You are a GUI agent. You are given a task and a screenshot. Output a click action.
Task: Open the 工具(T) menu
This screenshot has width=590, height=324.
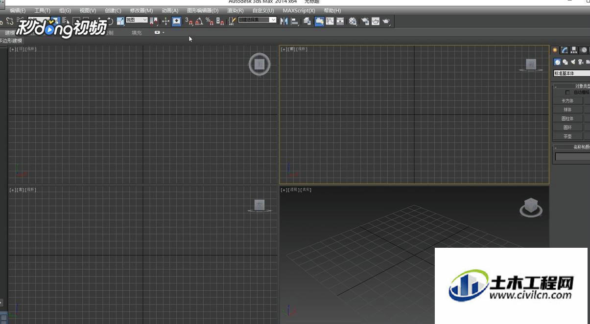(x=42, y=10)
